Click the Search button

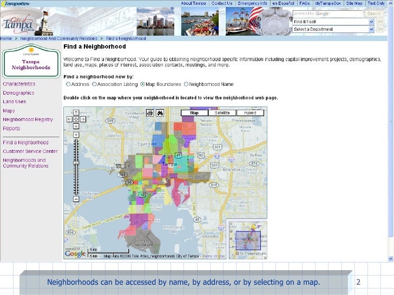[374, 14]
